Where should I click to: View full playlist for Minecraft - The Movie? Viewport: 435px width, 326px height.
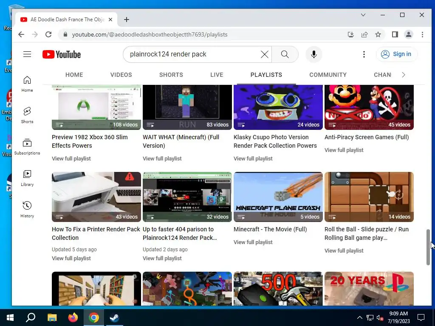coord(253,242)
